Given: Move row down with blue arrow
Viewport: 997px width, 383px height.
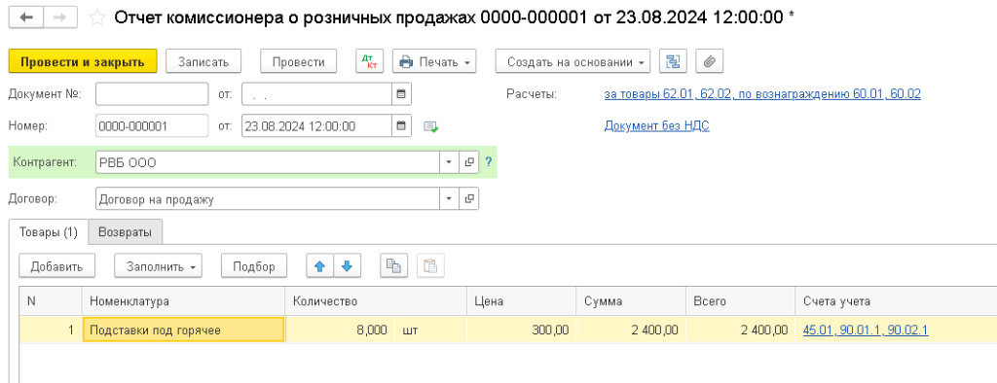Looking at the screenshot, I should click(x=348, y=266).
